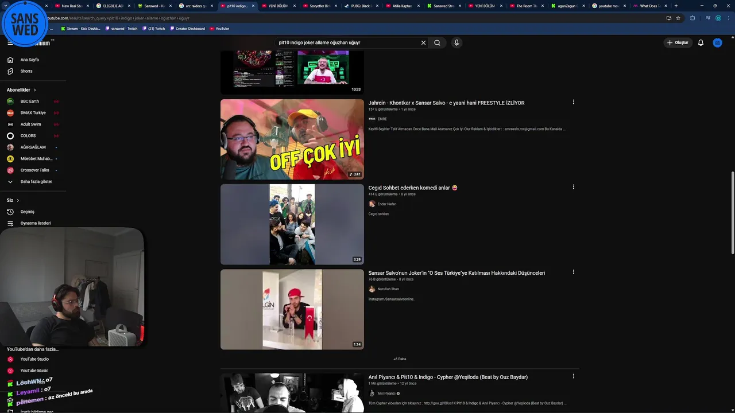735x413 pixels.
Task: Click the Anıl Piyancı channel avatar
Action: pos(372,393)
